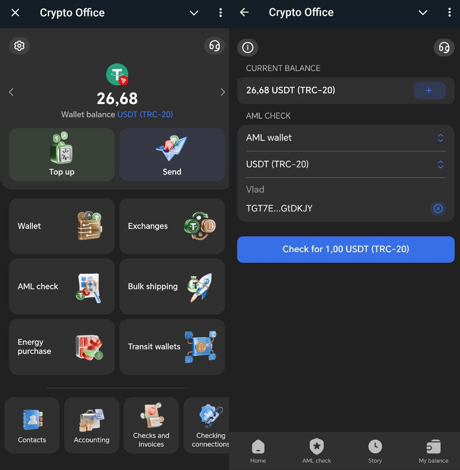Open Transit wallets
This screenshot has height=470, width=460.
coord(171,347)
